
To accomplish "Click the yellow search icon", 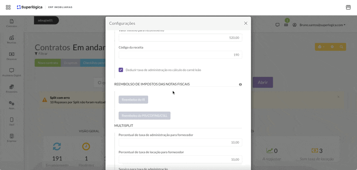I will [x=341, y=47].
